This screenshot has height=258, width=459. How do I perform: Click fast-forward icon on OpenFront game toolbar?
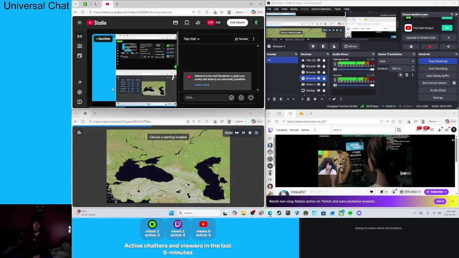point(237,133)
